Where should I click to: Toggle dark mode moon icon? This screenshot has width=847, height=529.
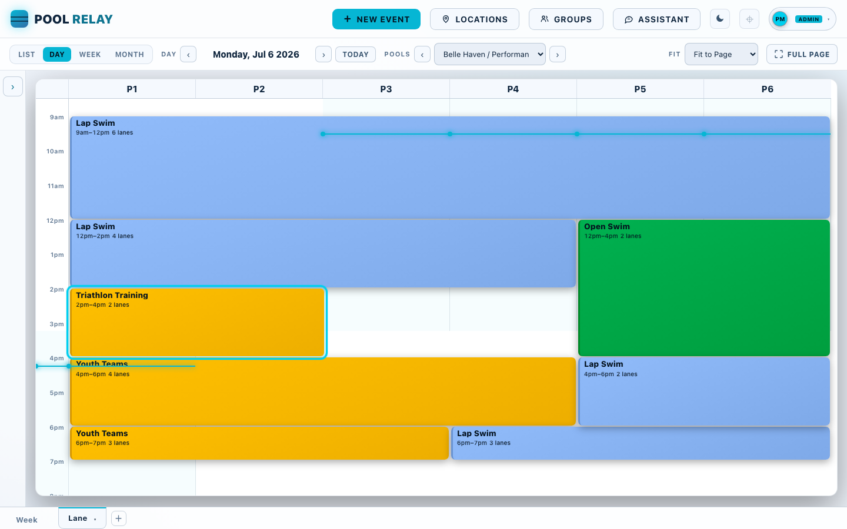coord(720,19)
